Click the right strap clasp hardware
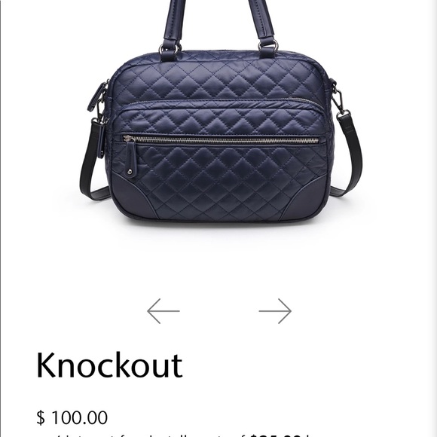Image resolution: width=437 pixels, height=437 pixels. (338, 97)
